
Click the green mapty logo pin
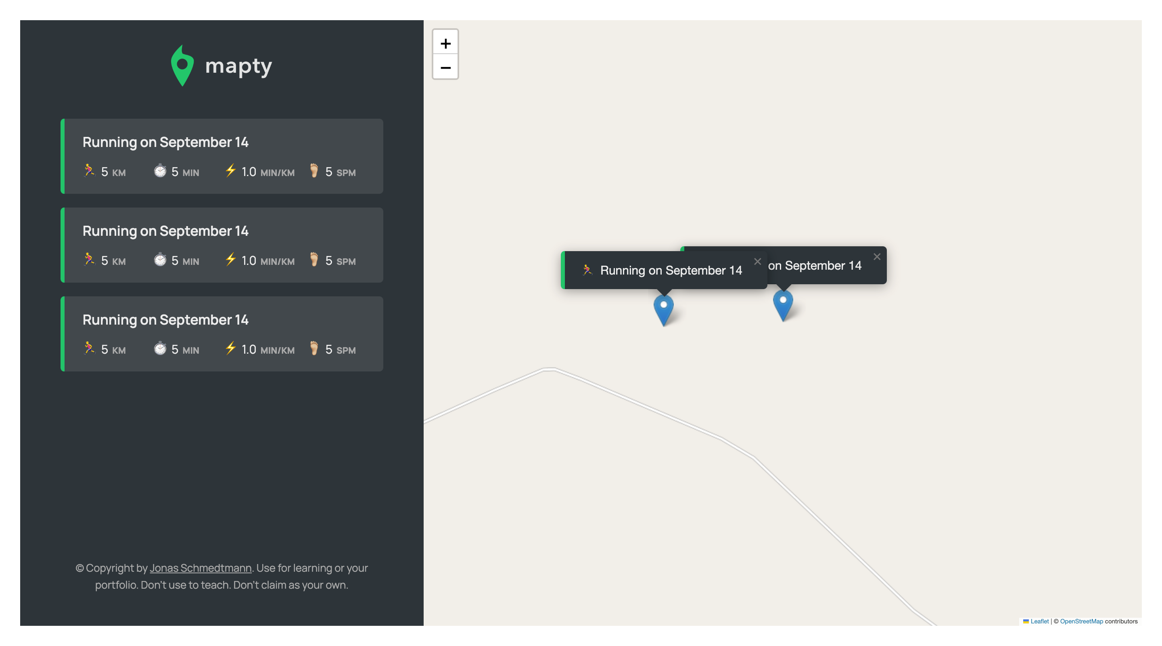click(182, 66)
